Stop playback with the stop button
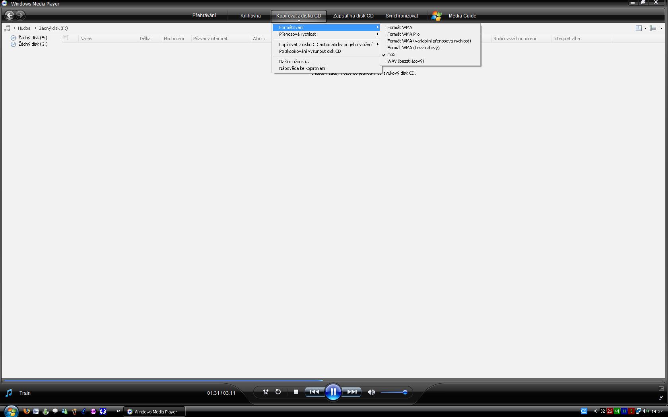668x417 pixels. click(296, 392)
